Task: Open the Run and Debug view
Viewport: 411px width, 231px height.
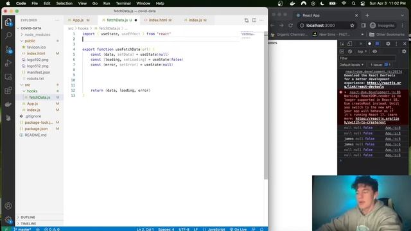Action: 8,63
